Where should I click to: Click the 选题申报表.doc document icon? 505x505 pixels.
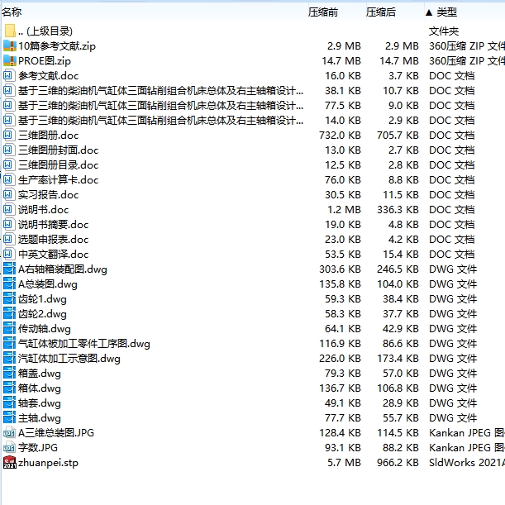pyautogui.click(x=9, y=239)
